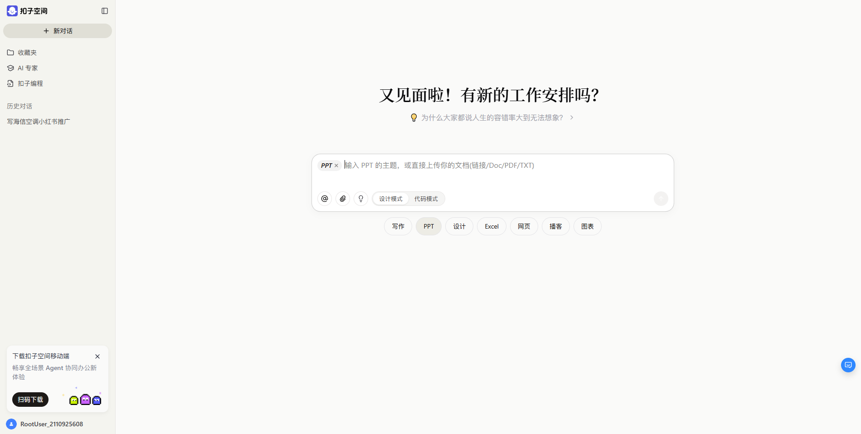
Task: Remove the PPT tag from input
Action: click(x=336, y=166)
